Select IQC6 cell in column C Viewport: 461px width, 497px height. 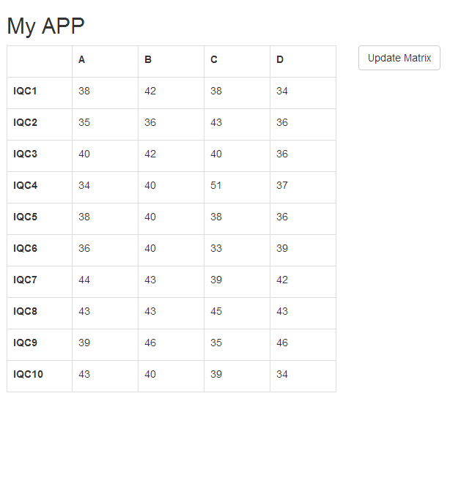point(216,249)
